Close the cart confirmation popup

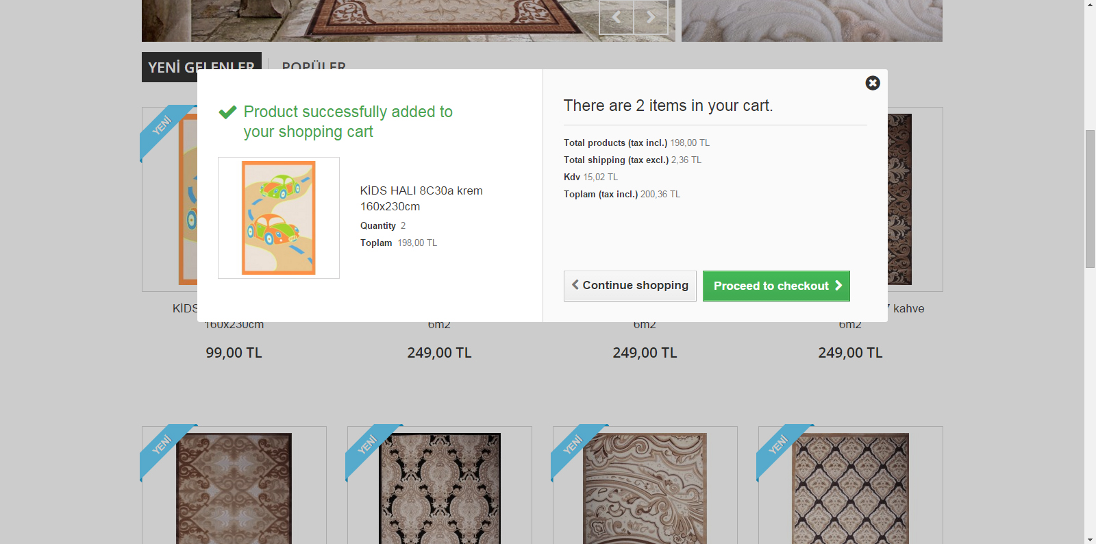(x=873, y=83)
